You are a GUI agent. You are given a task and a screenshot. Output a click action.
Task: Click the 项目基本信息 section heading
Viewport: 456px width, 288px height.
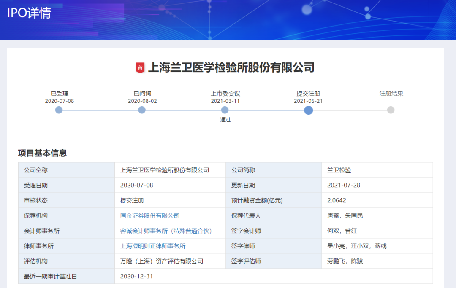click(42, 153)
